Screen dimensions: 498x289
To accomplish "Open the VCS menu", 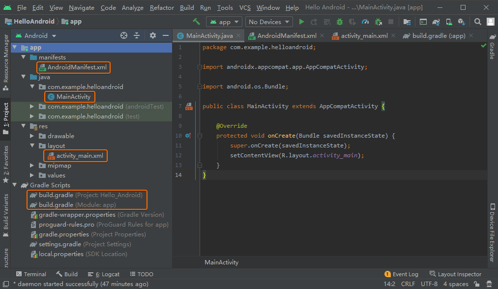I will 245,8.
